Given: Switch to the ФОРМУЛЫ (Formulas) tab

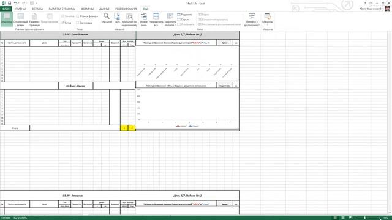Looking at the screenshot, I should 88,9.
